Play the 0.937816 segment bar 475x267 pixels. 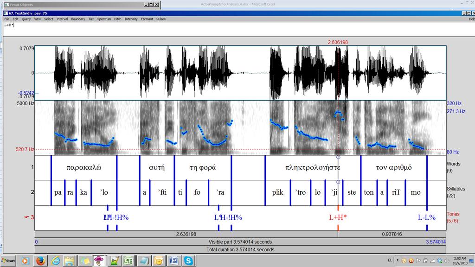pyautogui.click(x=392, y=234)
